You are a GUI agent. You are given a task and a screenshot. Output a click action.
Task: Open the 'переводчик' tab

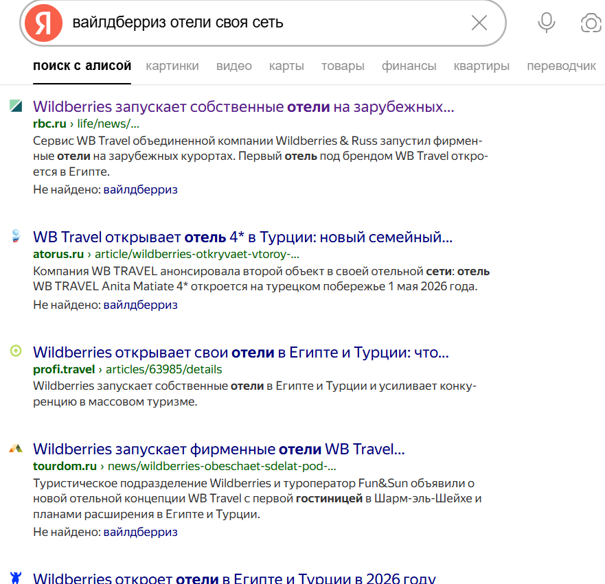[x=562, y=66]
